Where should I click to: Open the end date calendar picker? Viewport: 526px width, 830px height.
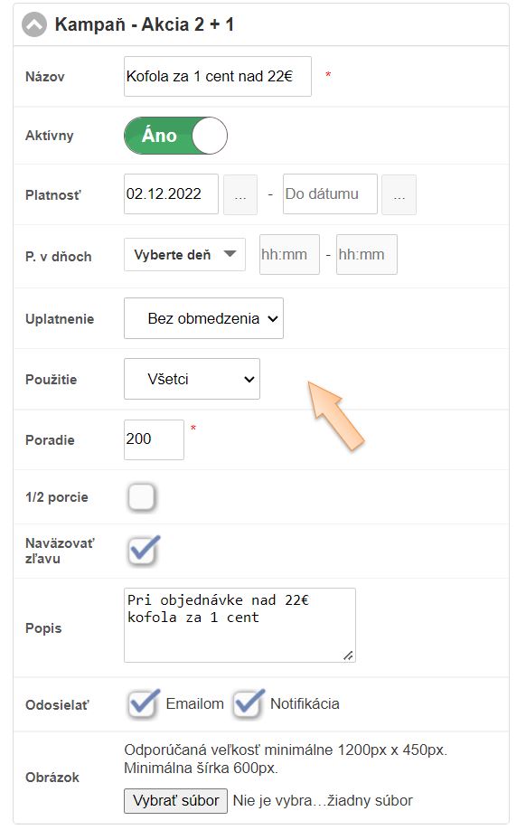point(399,194)
